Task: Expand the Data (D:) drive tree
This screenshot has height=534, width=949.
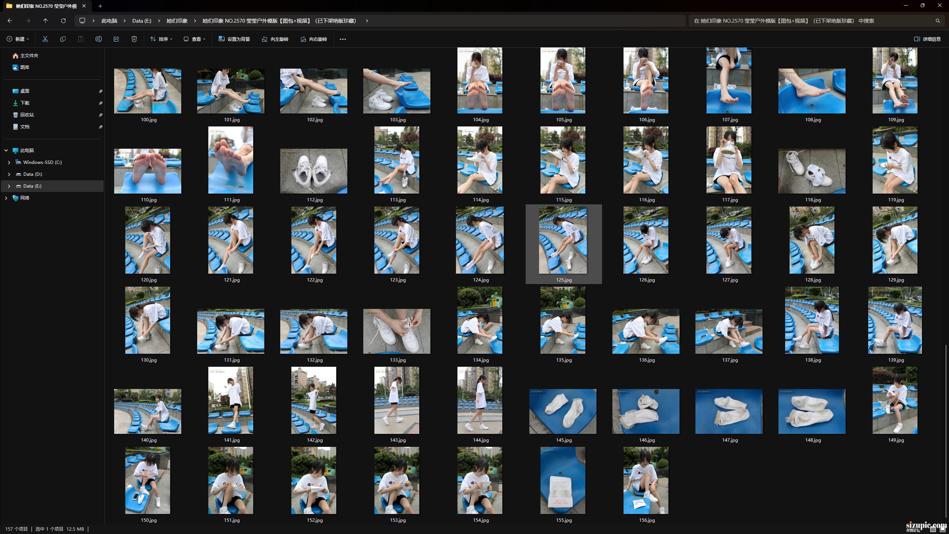Action: tap(9, 174)
